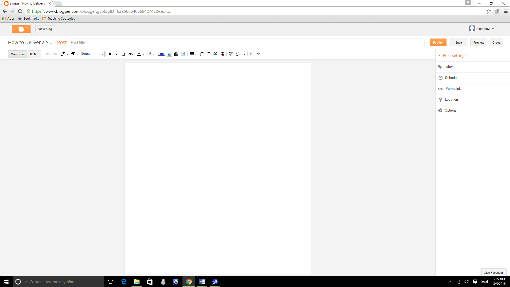Switch to the HTML editor tab
The image size is (510, 287).
pos(34,54)
